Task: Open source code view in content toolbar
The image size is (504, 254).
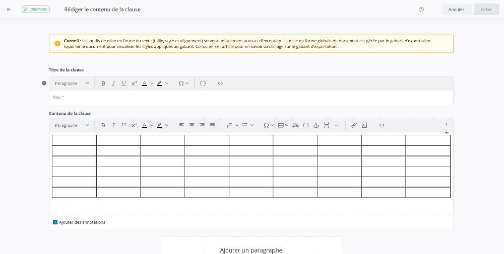Action: click(x=382, y=125)
